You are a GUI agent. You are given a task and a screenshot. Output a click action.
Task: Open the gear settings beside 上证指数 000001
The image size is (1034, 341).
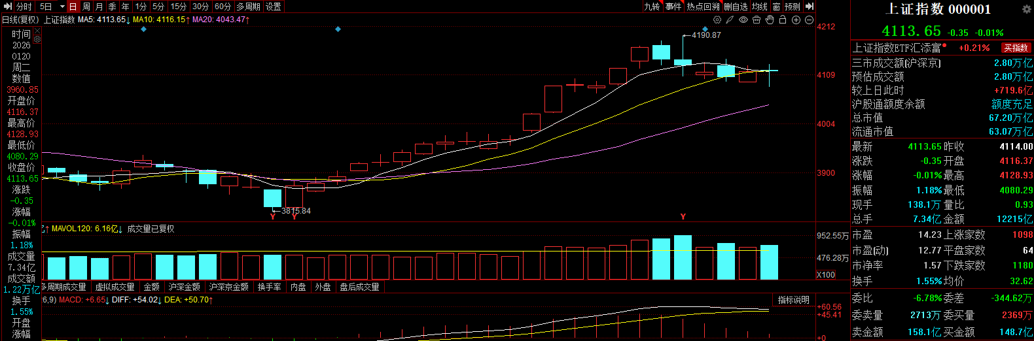point(1026,10)
